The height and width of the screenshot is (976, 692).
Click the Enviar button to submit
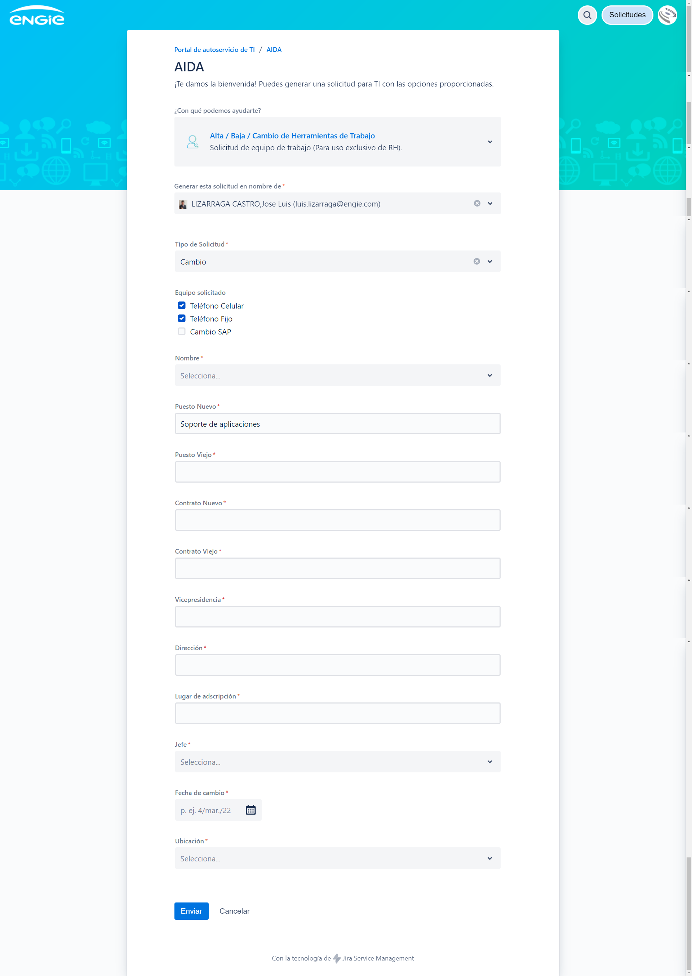[191, 911]
